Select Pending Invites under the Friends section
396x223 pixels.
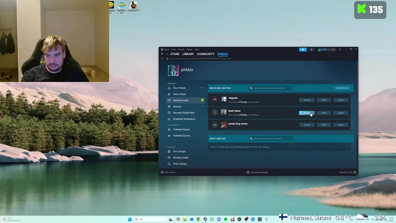(186, 100)
